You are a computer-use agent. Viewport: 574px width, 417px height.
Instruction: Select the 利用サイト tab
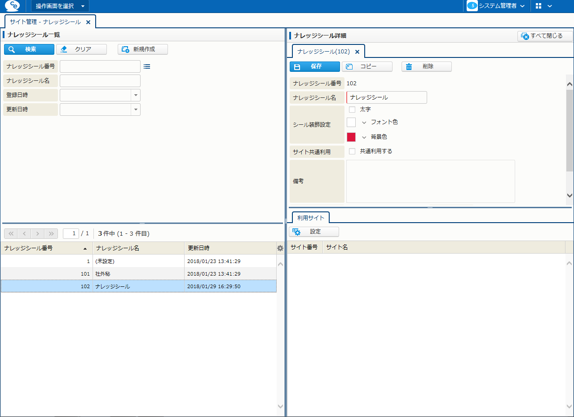click(310, 218)
